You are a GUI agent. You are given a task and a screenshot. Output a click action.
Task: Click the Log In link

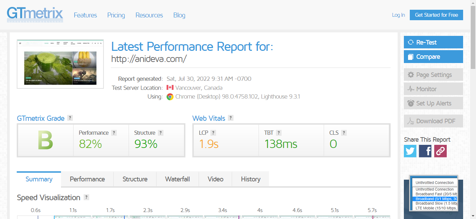[x=398, y=15]
